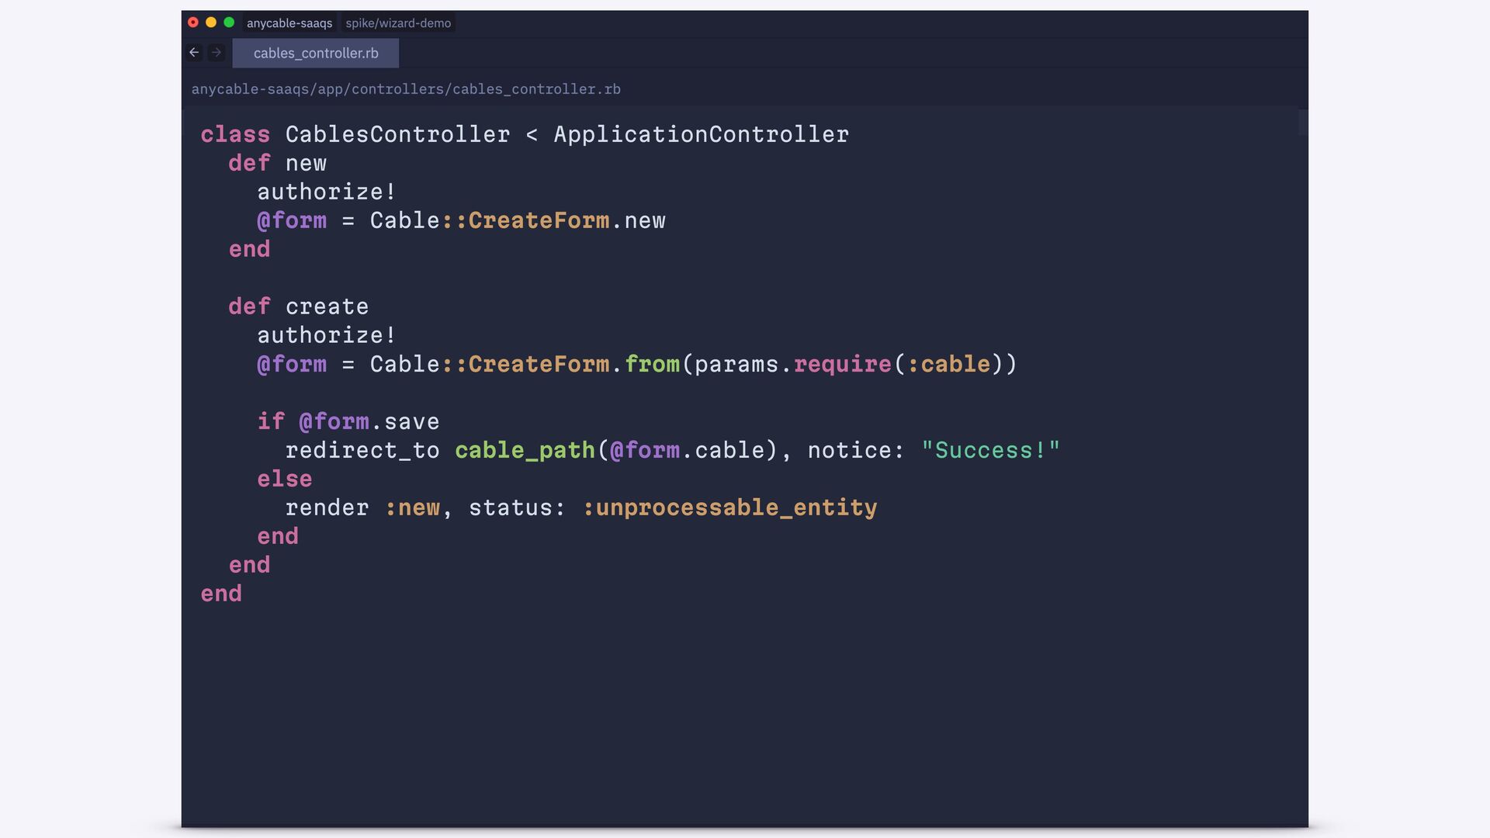Minimize the window with the yellow button
Screen dimensions: 1490x838
tap(211, 23)
